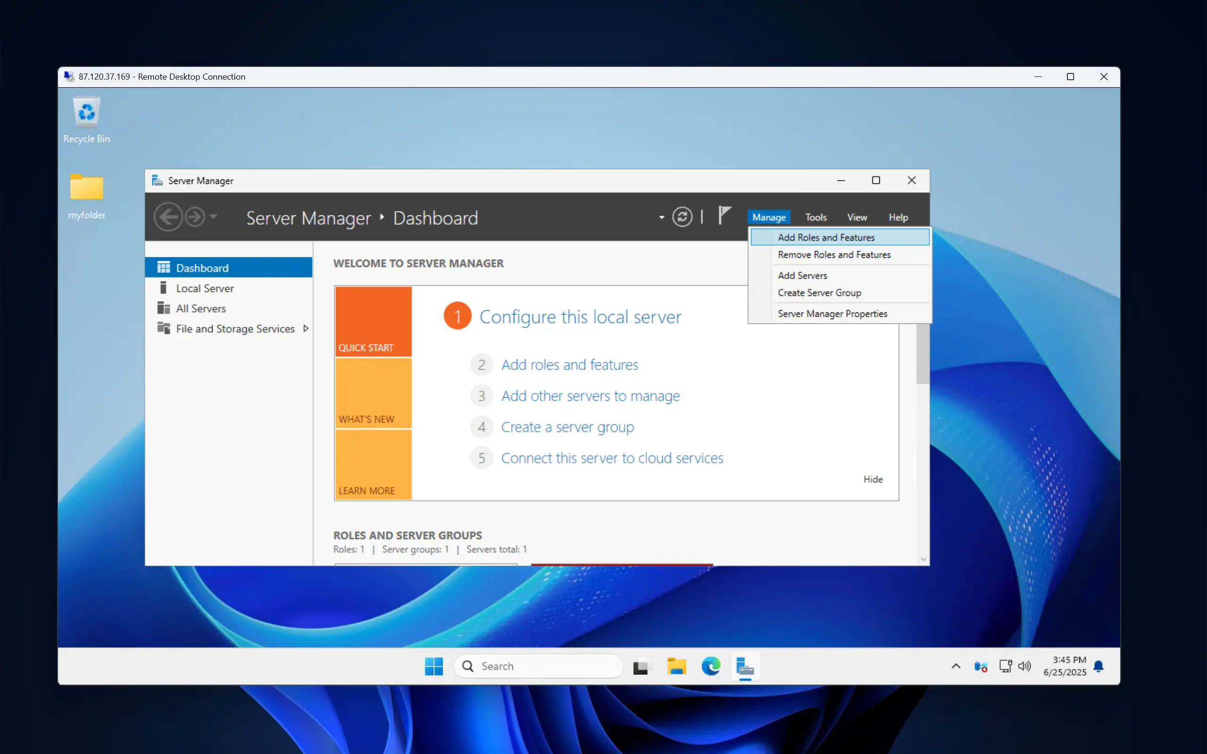Click Add other servers to manage
This screenshot has width=1207, height=754.
coord(590,396)
